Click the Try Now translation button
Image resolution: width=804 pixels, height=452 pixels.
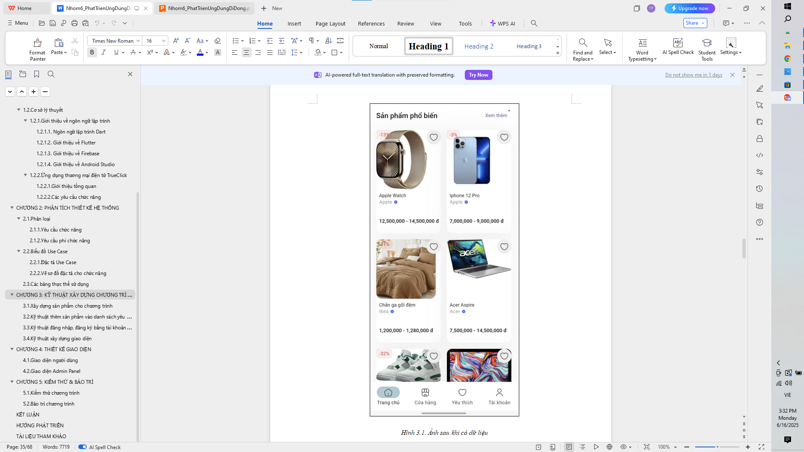[x=478, y=75]
